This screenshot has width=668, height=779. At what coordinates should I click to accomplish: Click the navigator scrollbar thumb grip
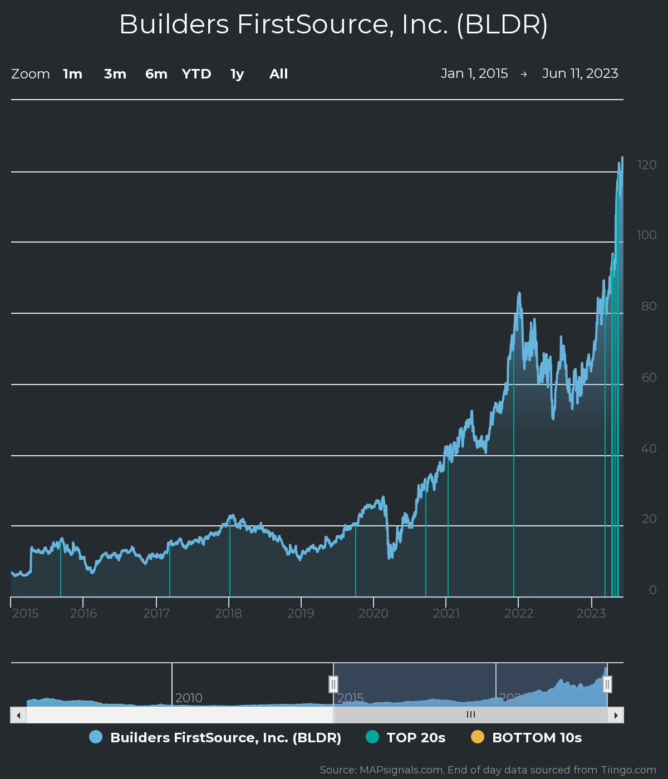click(x=471, y=714)
